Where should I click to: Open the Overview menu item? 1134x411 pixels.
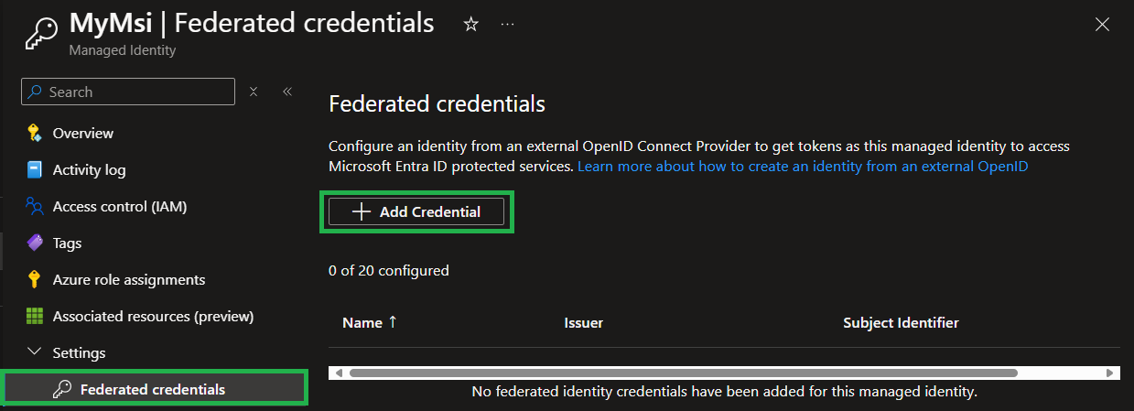[83, 133]
